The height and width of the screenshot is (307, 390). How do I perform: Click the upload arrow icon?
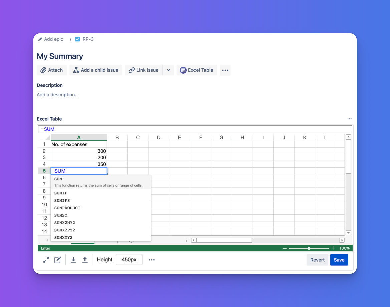[x=85, y=260]
